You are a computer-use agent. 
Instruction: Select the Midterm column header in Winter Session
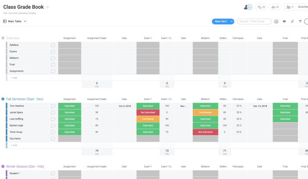tap(205, 167)
